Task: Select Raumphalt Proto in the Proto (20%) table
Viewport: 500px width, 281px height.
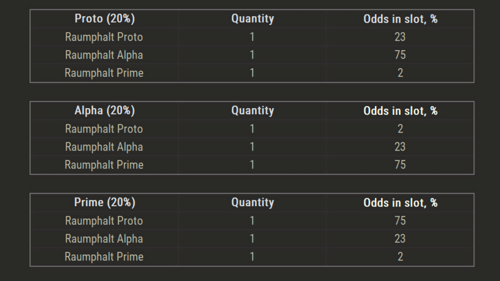Action: (x=104, y=37)
